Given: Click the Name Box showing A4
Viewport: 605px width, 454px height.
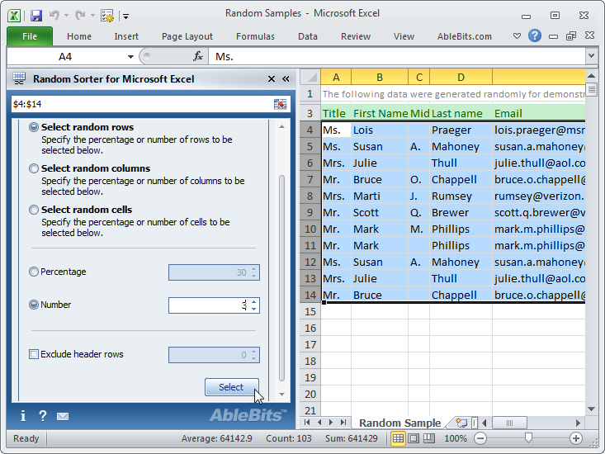Looking at the screenshot, I should pos(65,57).
